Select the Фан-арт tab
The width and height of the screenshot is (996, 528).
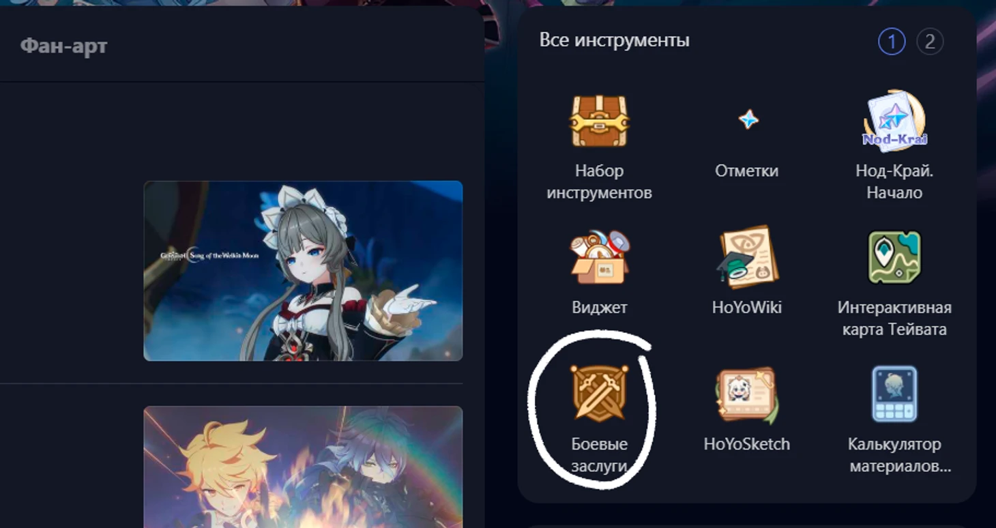click(63, 46)
